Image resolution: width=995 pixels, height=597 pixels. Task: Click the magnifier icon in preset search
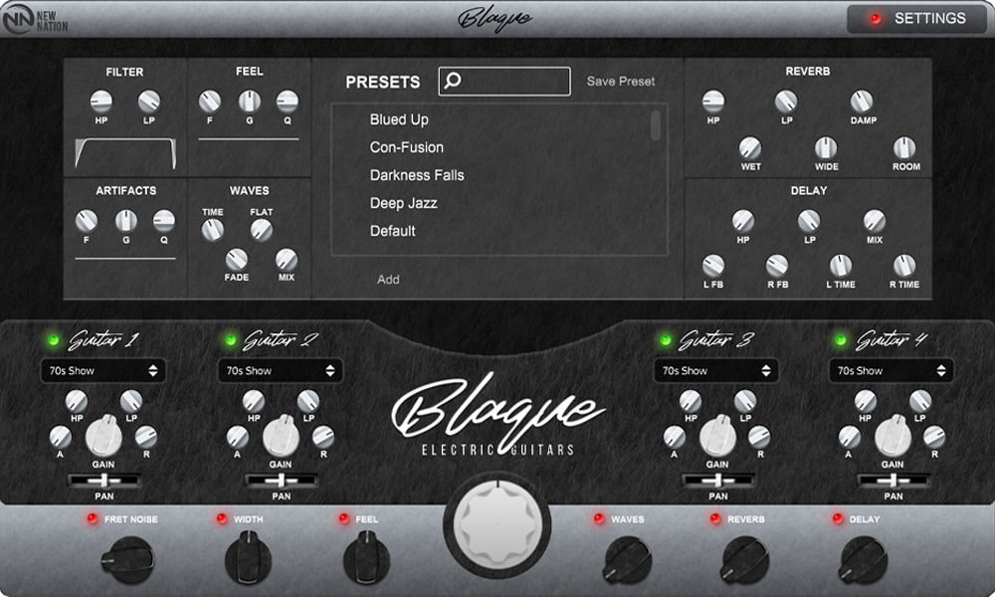[454, 82]
